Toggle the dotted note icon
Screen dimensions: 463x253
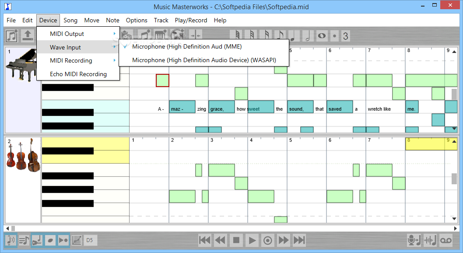point(334,36)
